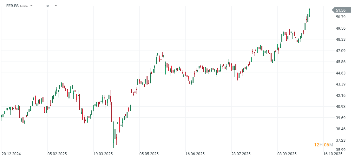Click the 45.86 price axis label
355x159 pixels.
340,62
